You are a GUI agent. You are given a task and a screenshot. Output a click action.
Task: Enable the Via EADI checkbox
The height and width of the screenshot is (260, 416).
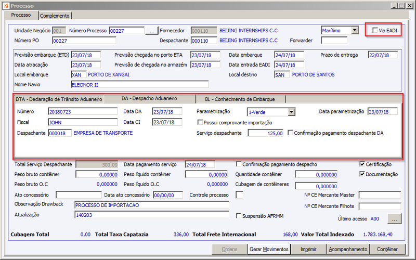[375, 30]
